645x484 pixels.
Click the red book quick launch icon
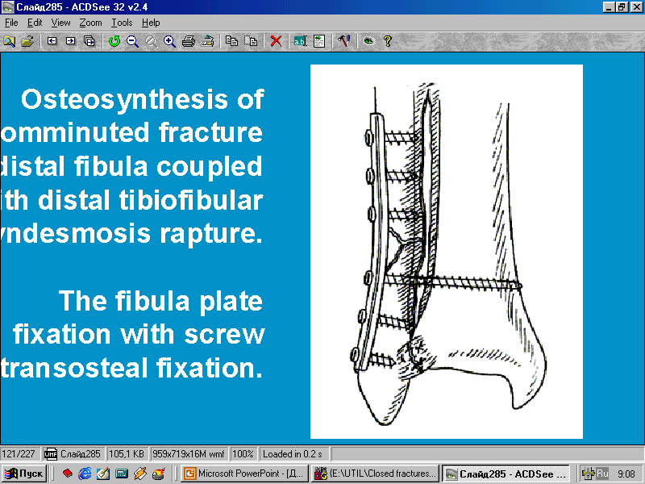[x=67, y=474]
